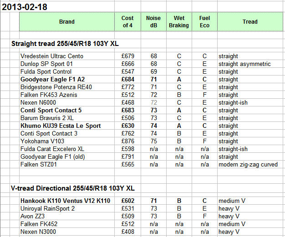Click the £506 cost cell

[128, 118]
